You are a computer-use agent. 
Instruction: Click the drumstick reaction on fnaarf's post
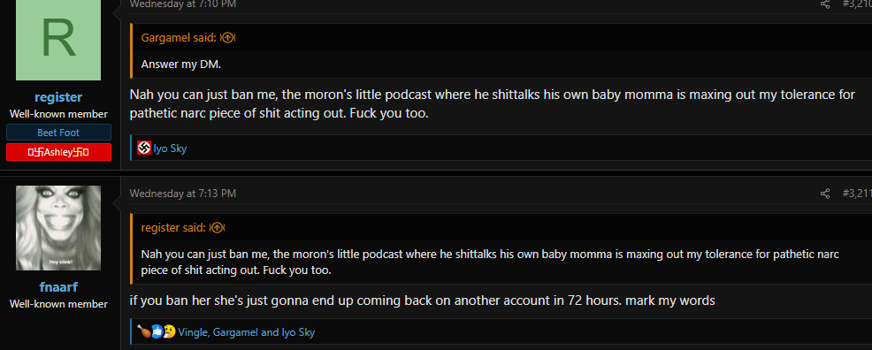[144, 332]
